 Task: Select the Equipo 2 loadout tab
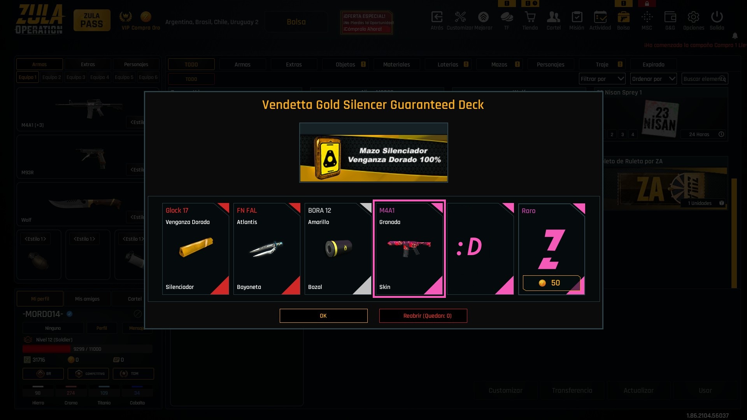(x=52, y=77)
